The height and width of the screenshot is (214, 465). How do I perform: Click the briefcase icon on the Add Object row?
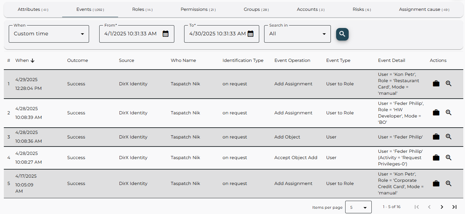(436, 137)
